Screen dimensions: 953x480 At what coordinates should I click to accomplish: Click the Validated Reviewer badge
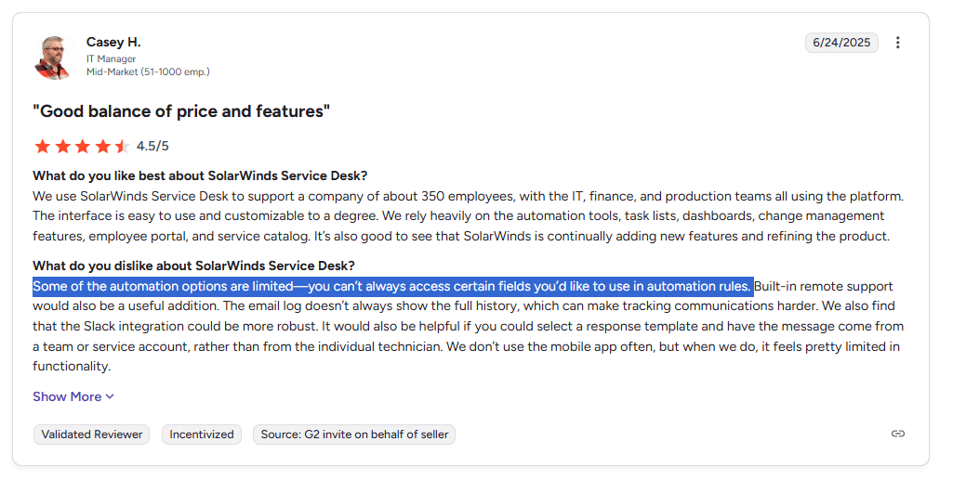point(92,435)
